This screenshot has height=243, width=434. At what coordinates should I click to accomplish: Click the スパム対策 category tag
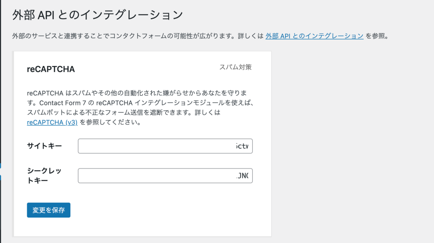(235, 67)
